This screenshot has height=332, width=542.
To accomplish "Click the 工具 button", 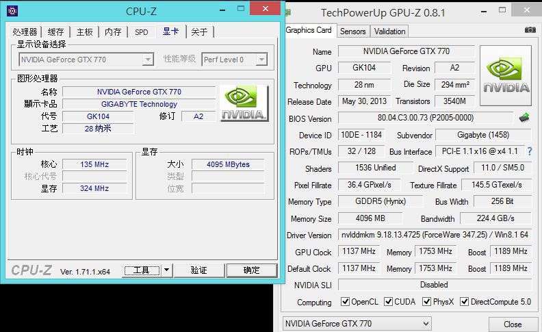I will point(142,270).
